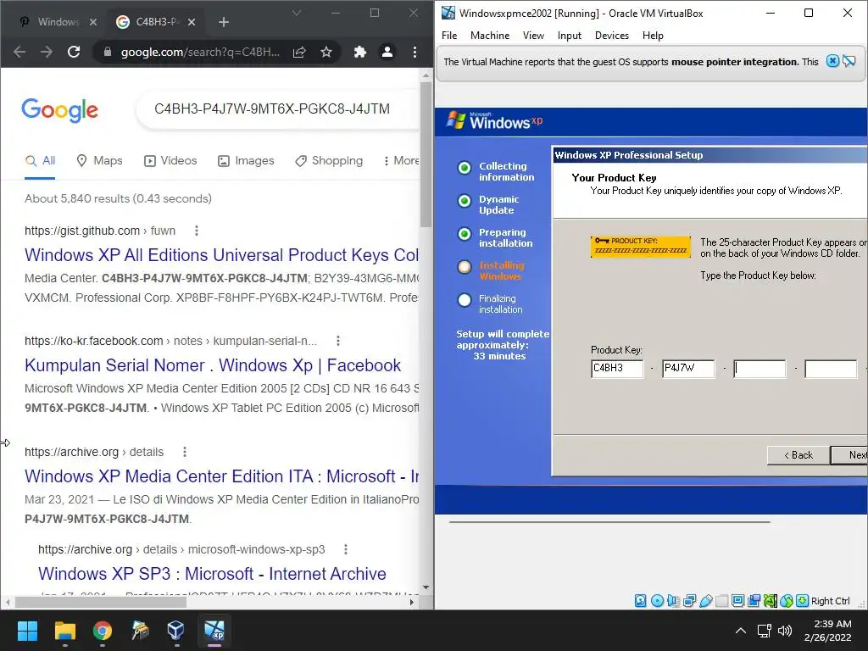Open the VirtualBox File menu

coord(449,36)
